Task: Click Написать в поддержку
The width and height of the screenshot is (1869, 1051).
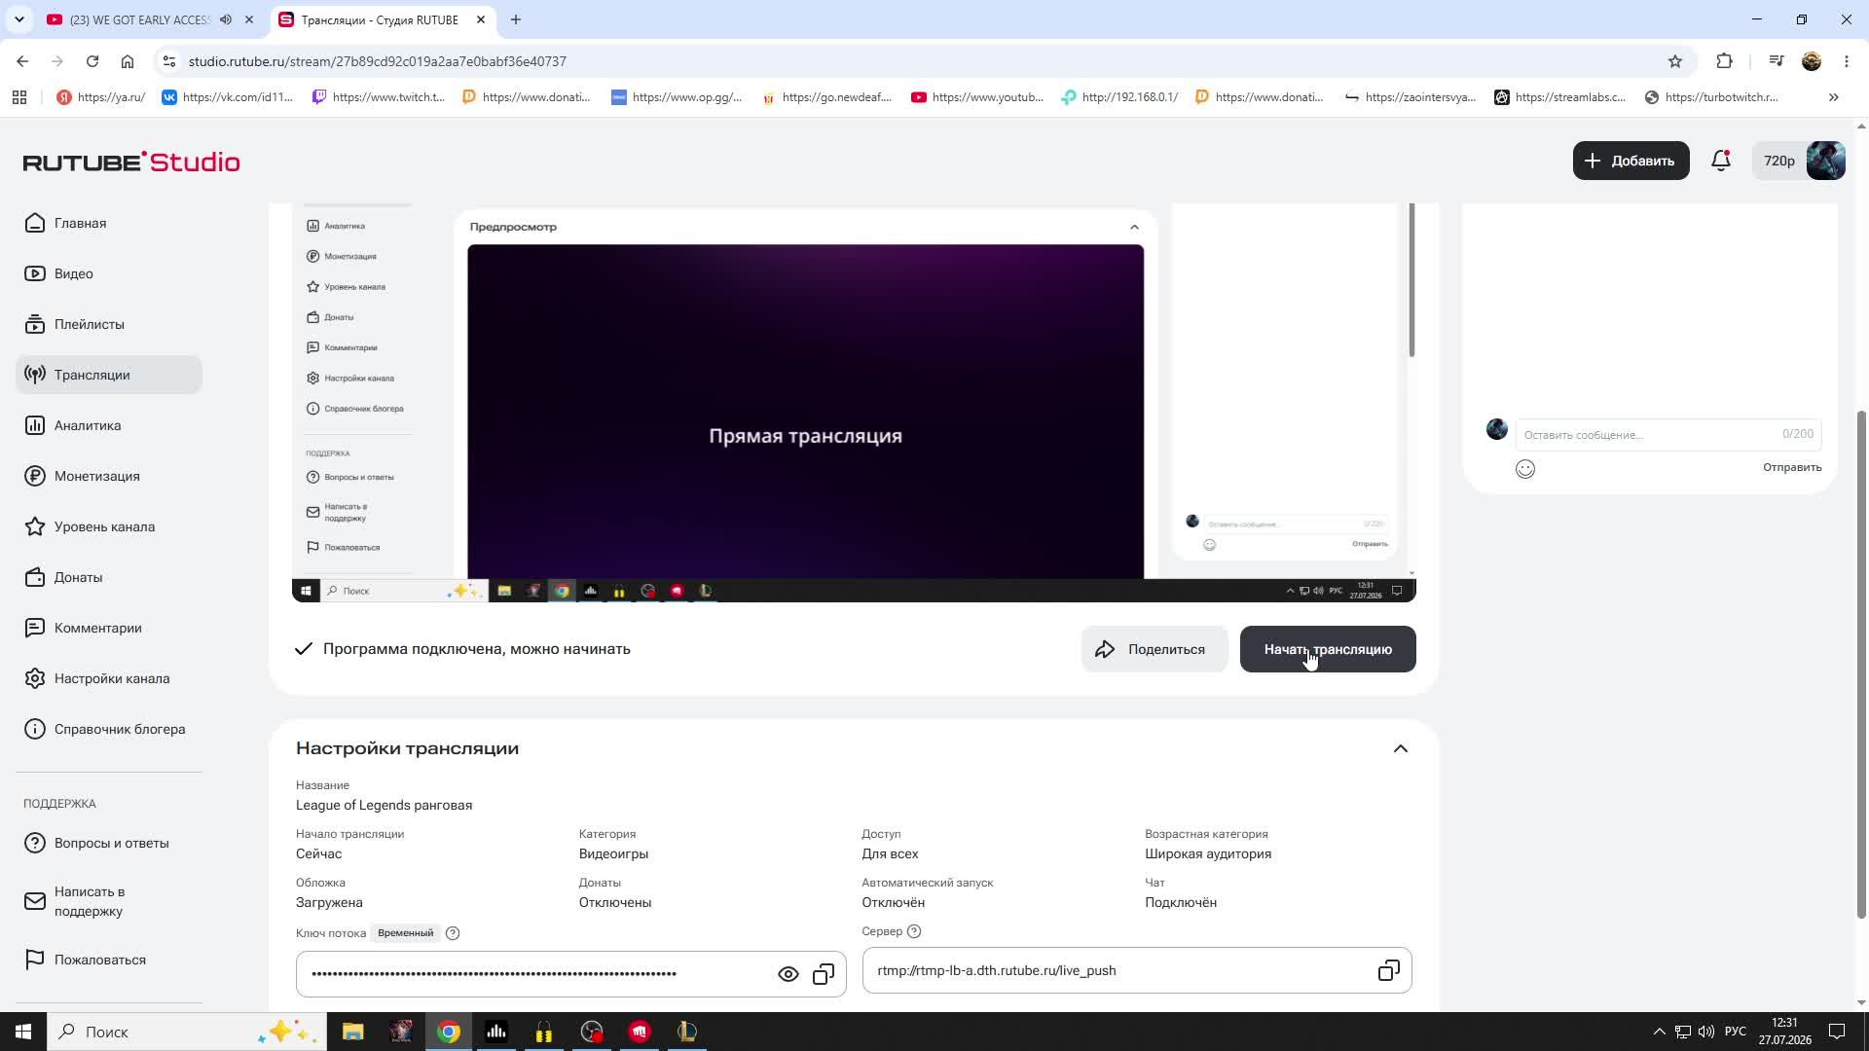Action: tap(108, 901)
